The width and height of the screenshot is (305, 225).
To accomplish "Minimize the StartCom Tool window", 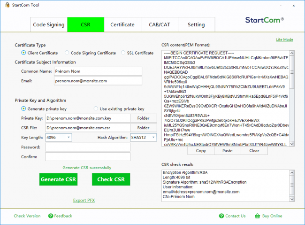I will point(281,6).
